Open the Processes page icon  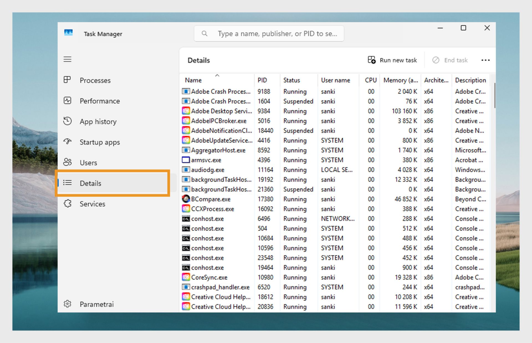pos(67,80)
